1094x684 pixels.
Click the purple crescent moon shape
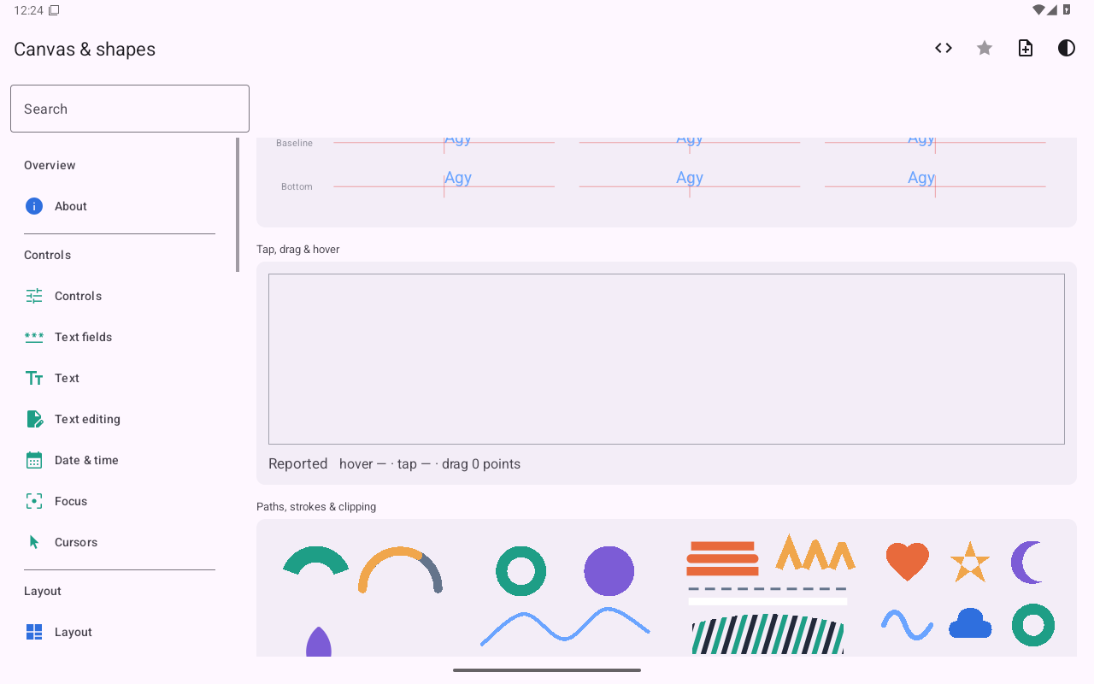point(1026,563)
